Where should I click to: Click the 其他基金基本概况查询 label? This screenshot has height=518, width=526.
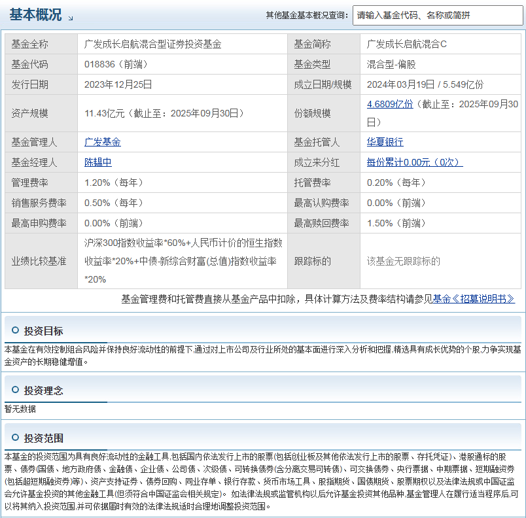307,15
